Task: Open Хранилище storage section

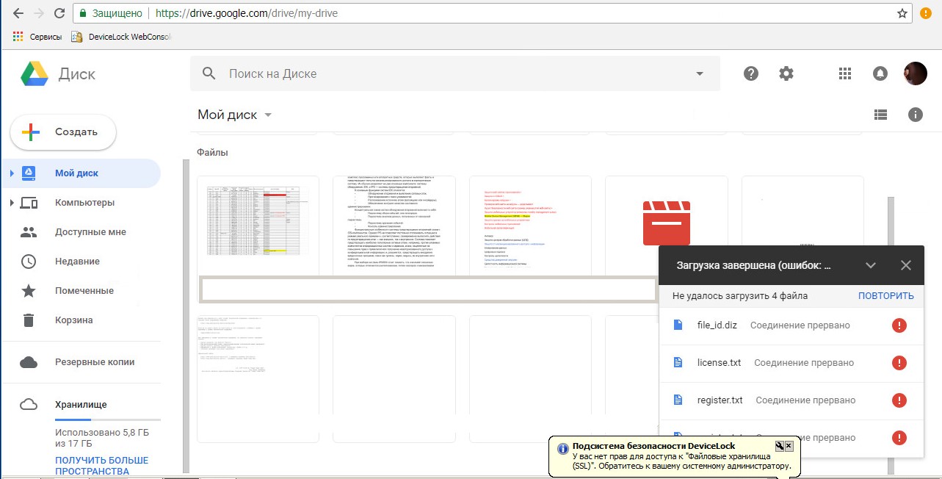Action: pos(82,404)
